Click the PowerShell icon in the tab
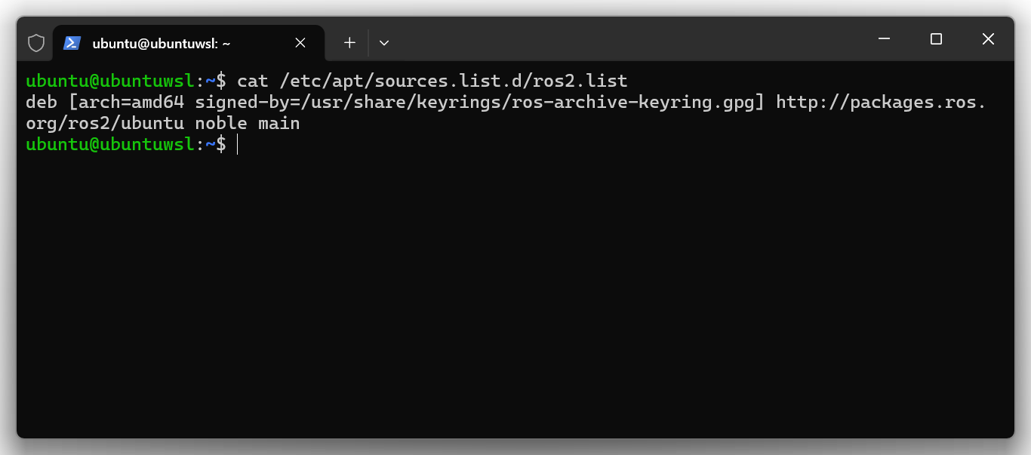1031x455 pixels. 72,43
